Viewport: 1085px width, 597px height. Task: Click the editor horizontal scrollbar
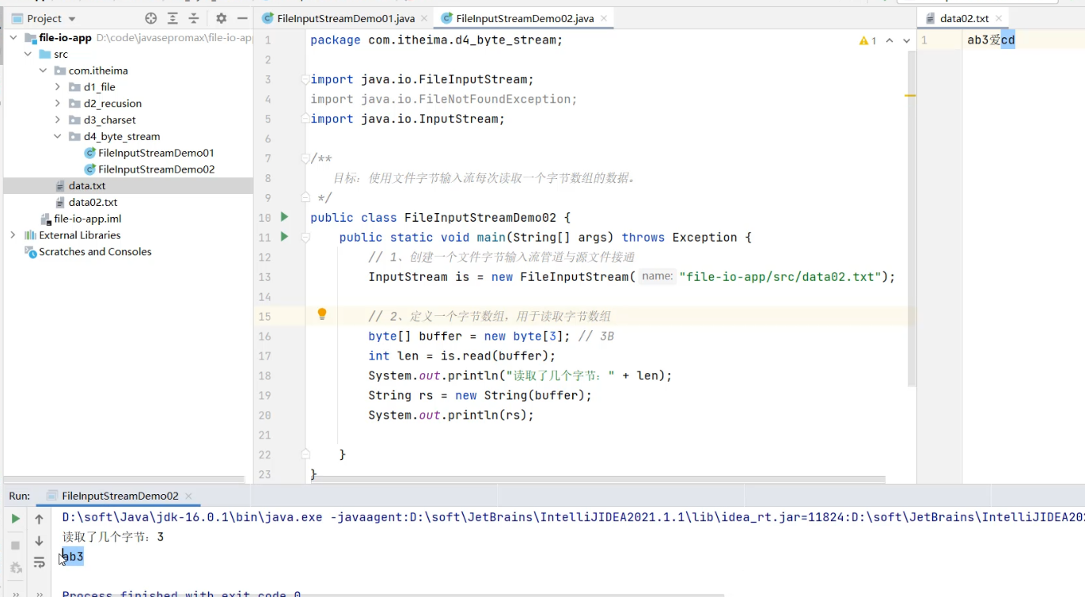(x=594, y=479)
